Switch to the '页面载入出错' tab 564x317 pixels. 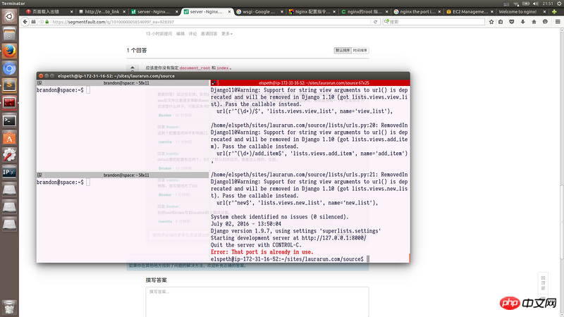[x=49, y=11]
